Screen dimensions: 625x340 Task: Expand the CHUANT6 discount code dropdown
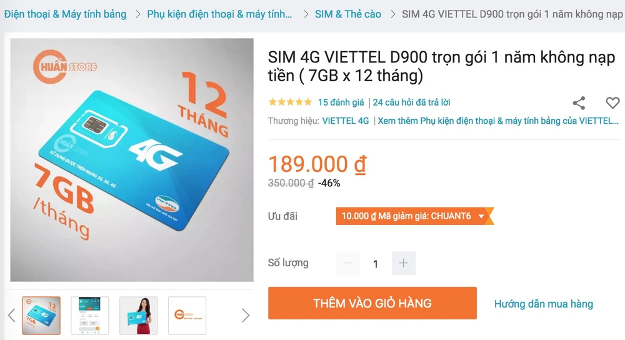coord(481,216)
